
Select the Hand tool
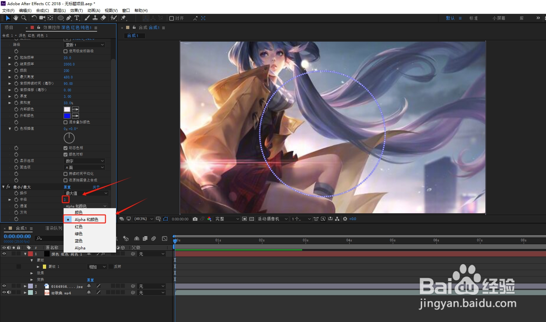[x=15, y=18]
